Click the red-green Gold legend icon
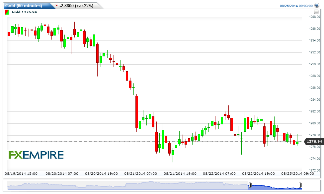This screenshot has height=194, width=324. tap(7, 12)
